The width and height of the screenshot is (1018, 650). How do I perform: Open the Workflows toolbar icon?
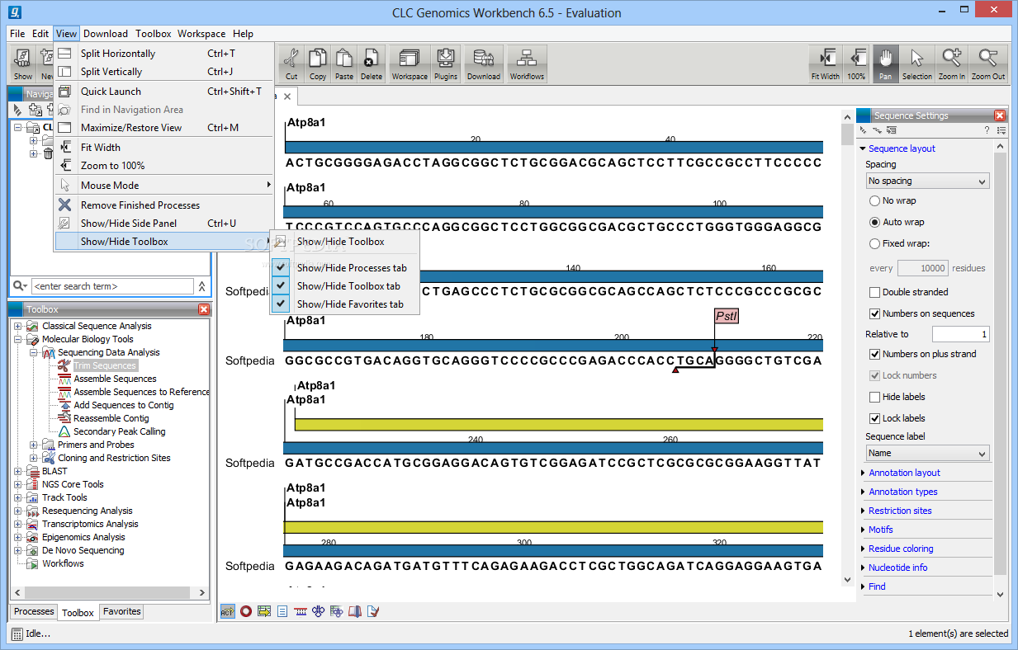527,64
